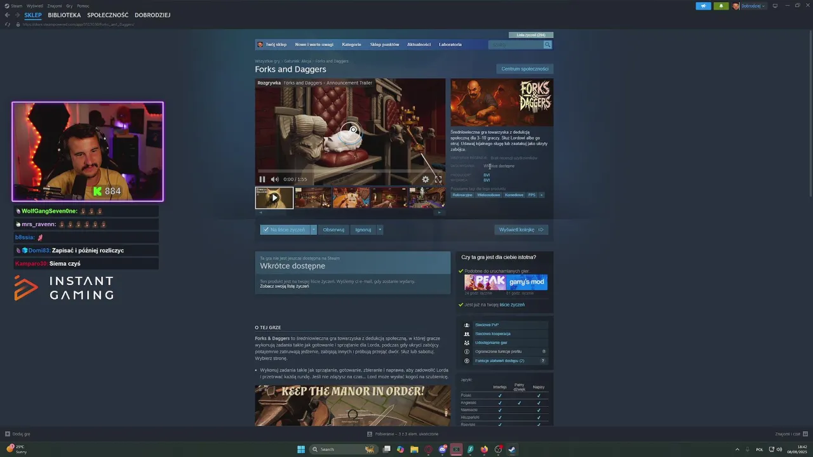Open Discord from the taskbar

tap(443, 449)
